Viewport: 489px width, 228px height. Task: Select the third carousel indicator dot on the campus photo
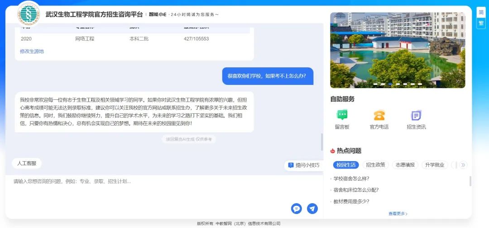[x=390, y=84]
